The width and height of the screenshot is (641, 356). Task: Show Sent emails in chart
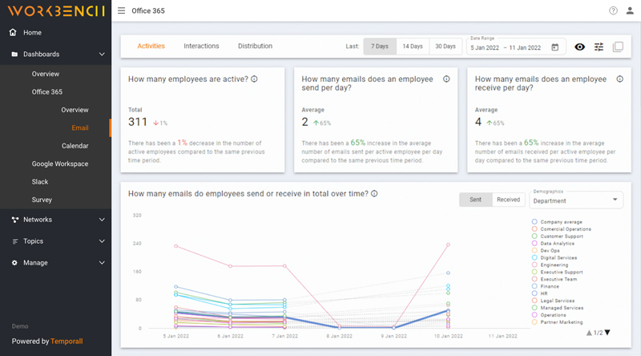tap(475, 200)
